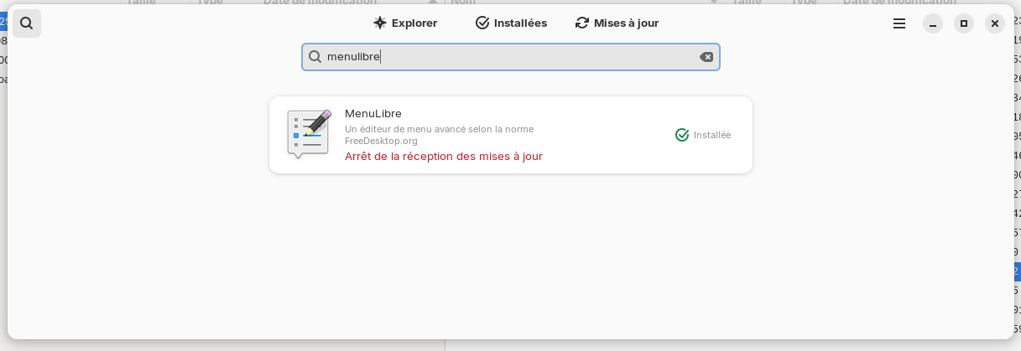1021x351 pixels.
Task: Toggle the search button in the header bar
Action: click(x=27, y=23)
